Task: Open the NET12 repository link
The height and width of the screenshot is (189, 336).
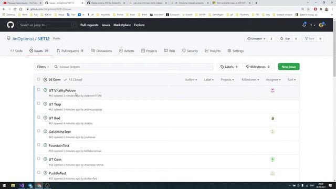Action: point(44,38)
